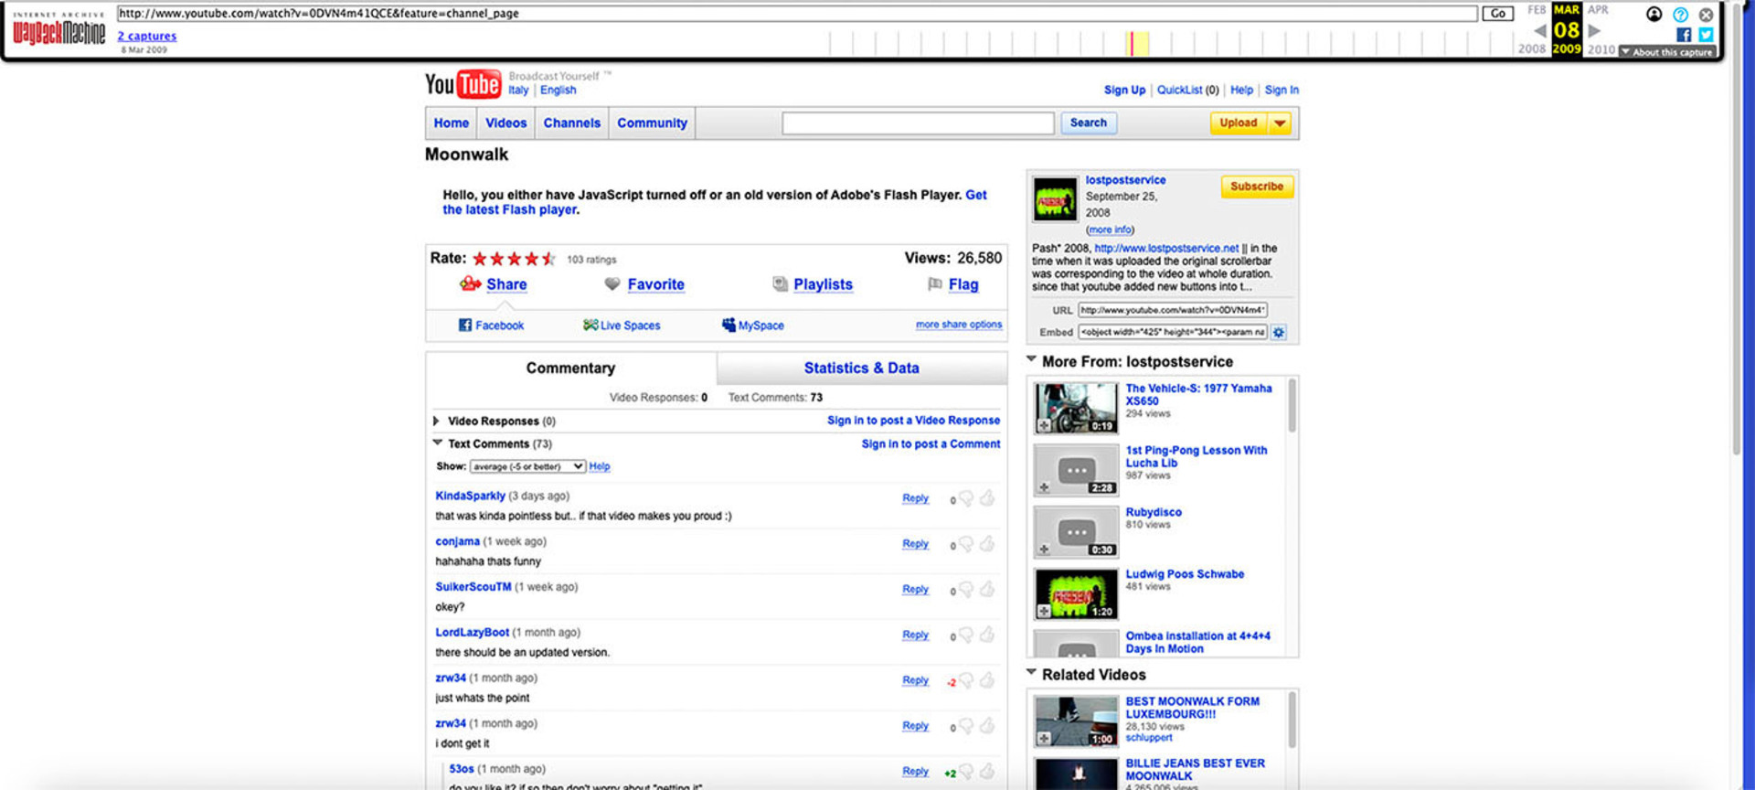Thumbs down zrw34's 'just whats the point' comment
Viewport: 1755px width, 790px height.
[x=966, y=681]
